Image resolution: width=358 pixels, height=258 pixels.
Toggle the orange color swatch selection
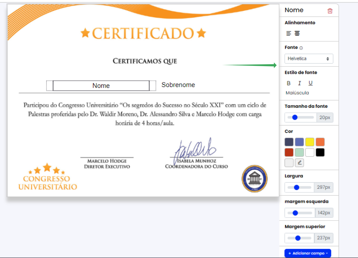tap(320, 142)
